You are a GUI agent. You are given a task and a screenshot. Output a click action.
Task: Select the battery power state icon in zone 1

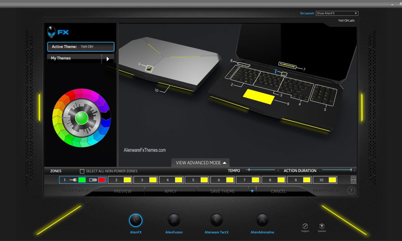93,180
